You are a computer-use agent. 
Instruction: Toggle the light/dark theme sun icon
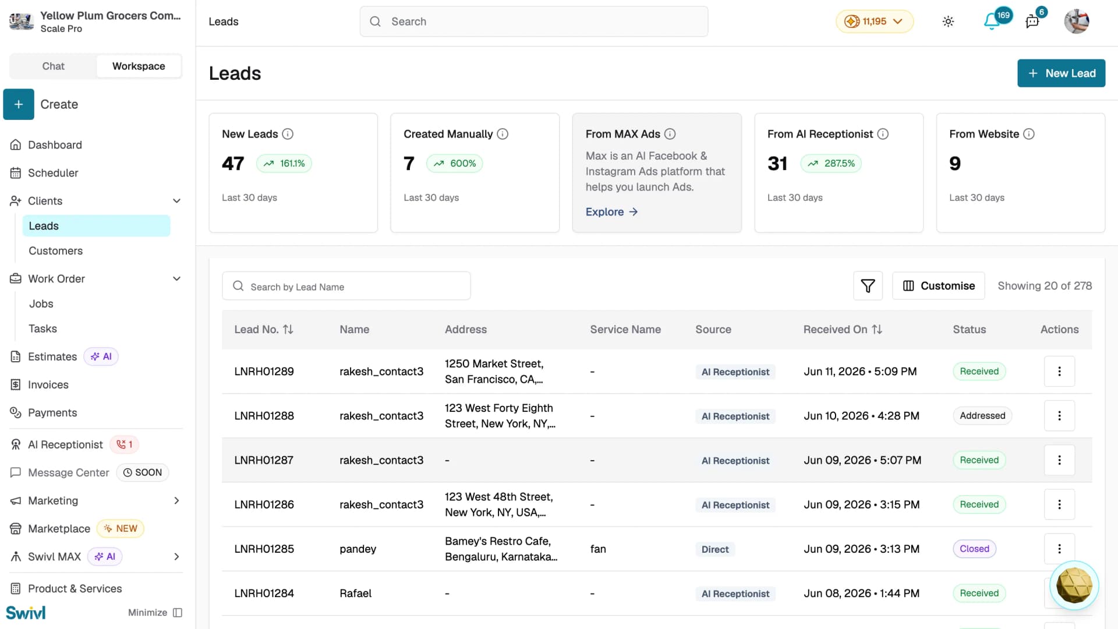pos(948,22)
